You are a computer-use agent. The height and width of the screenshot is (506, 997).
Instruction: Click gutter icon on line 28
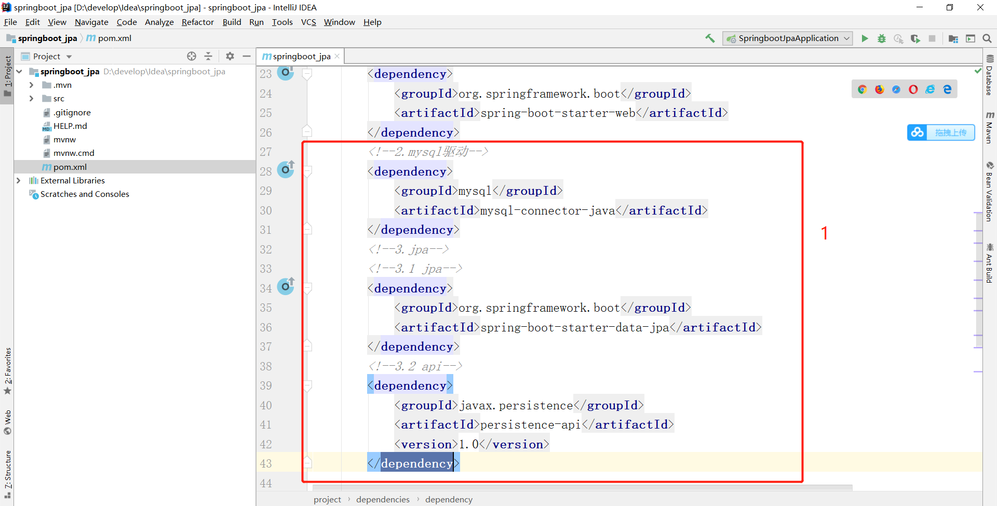[286, 169]
